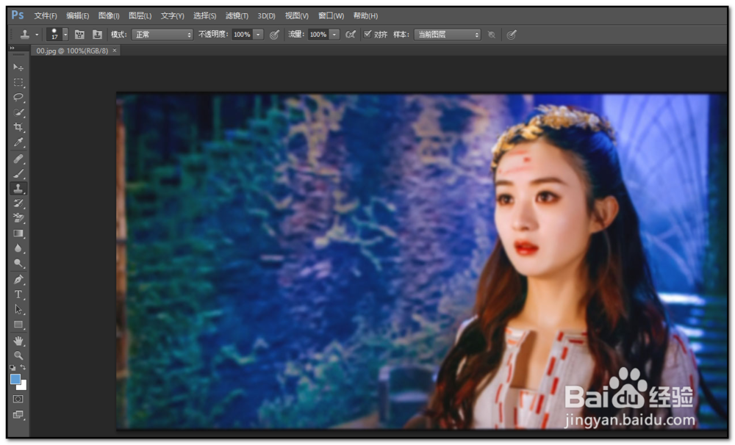The width and height of the screenshot is (735, 445).
Task: Open the 图层(L) menu
Action: pyautogui.click(x=140, y=16)
